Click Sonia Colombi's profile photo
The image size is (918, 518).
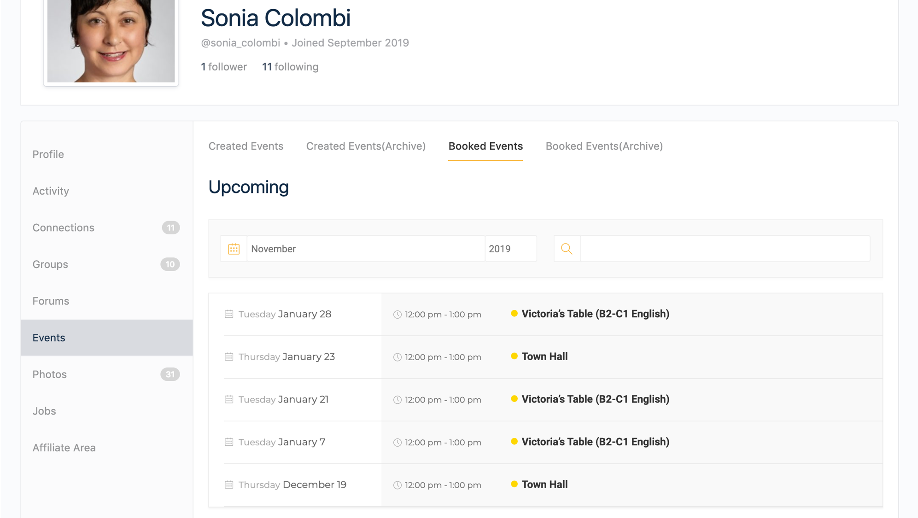click(111, 41)
